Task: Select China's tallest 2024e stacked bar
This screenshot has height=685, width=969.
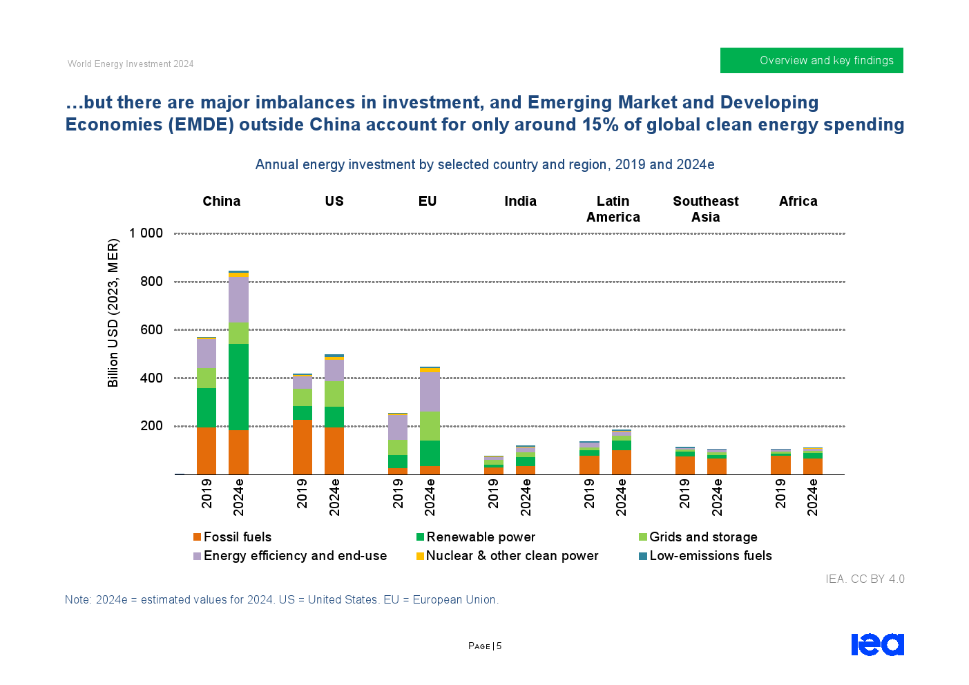Action: (x=240, y=373)
